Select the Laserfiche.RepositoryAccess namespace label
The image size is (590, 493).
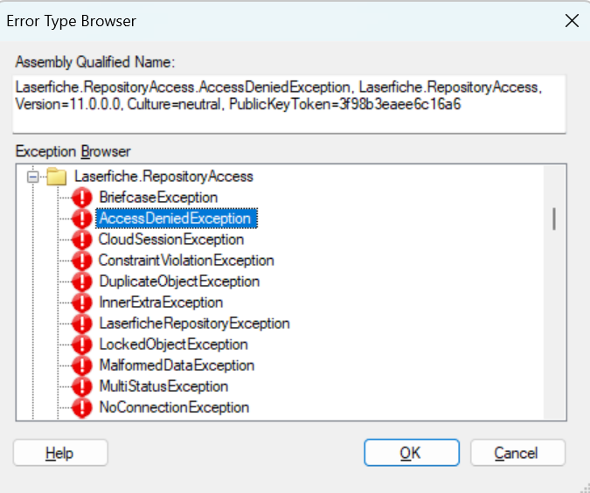pyautogui.click(x=163, y=177)
